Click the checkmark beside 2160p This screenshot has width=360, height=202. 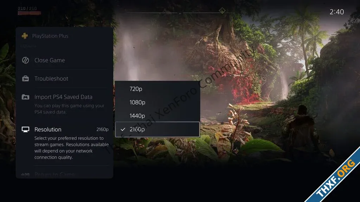(x=123, y=129)
